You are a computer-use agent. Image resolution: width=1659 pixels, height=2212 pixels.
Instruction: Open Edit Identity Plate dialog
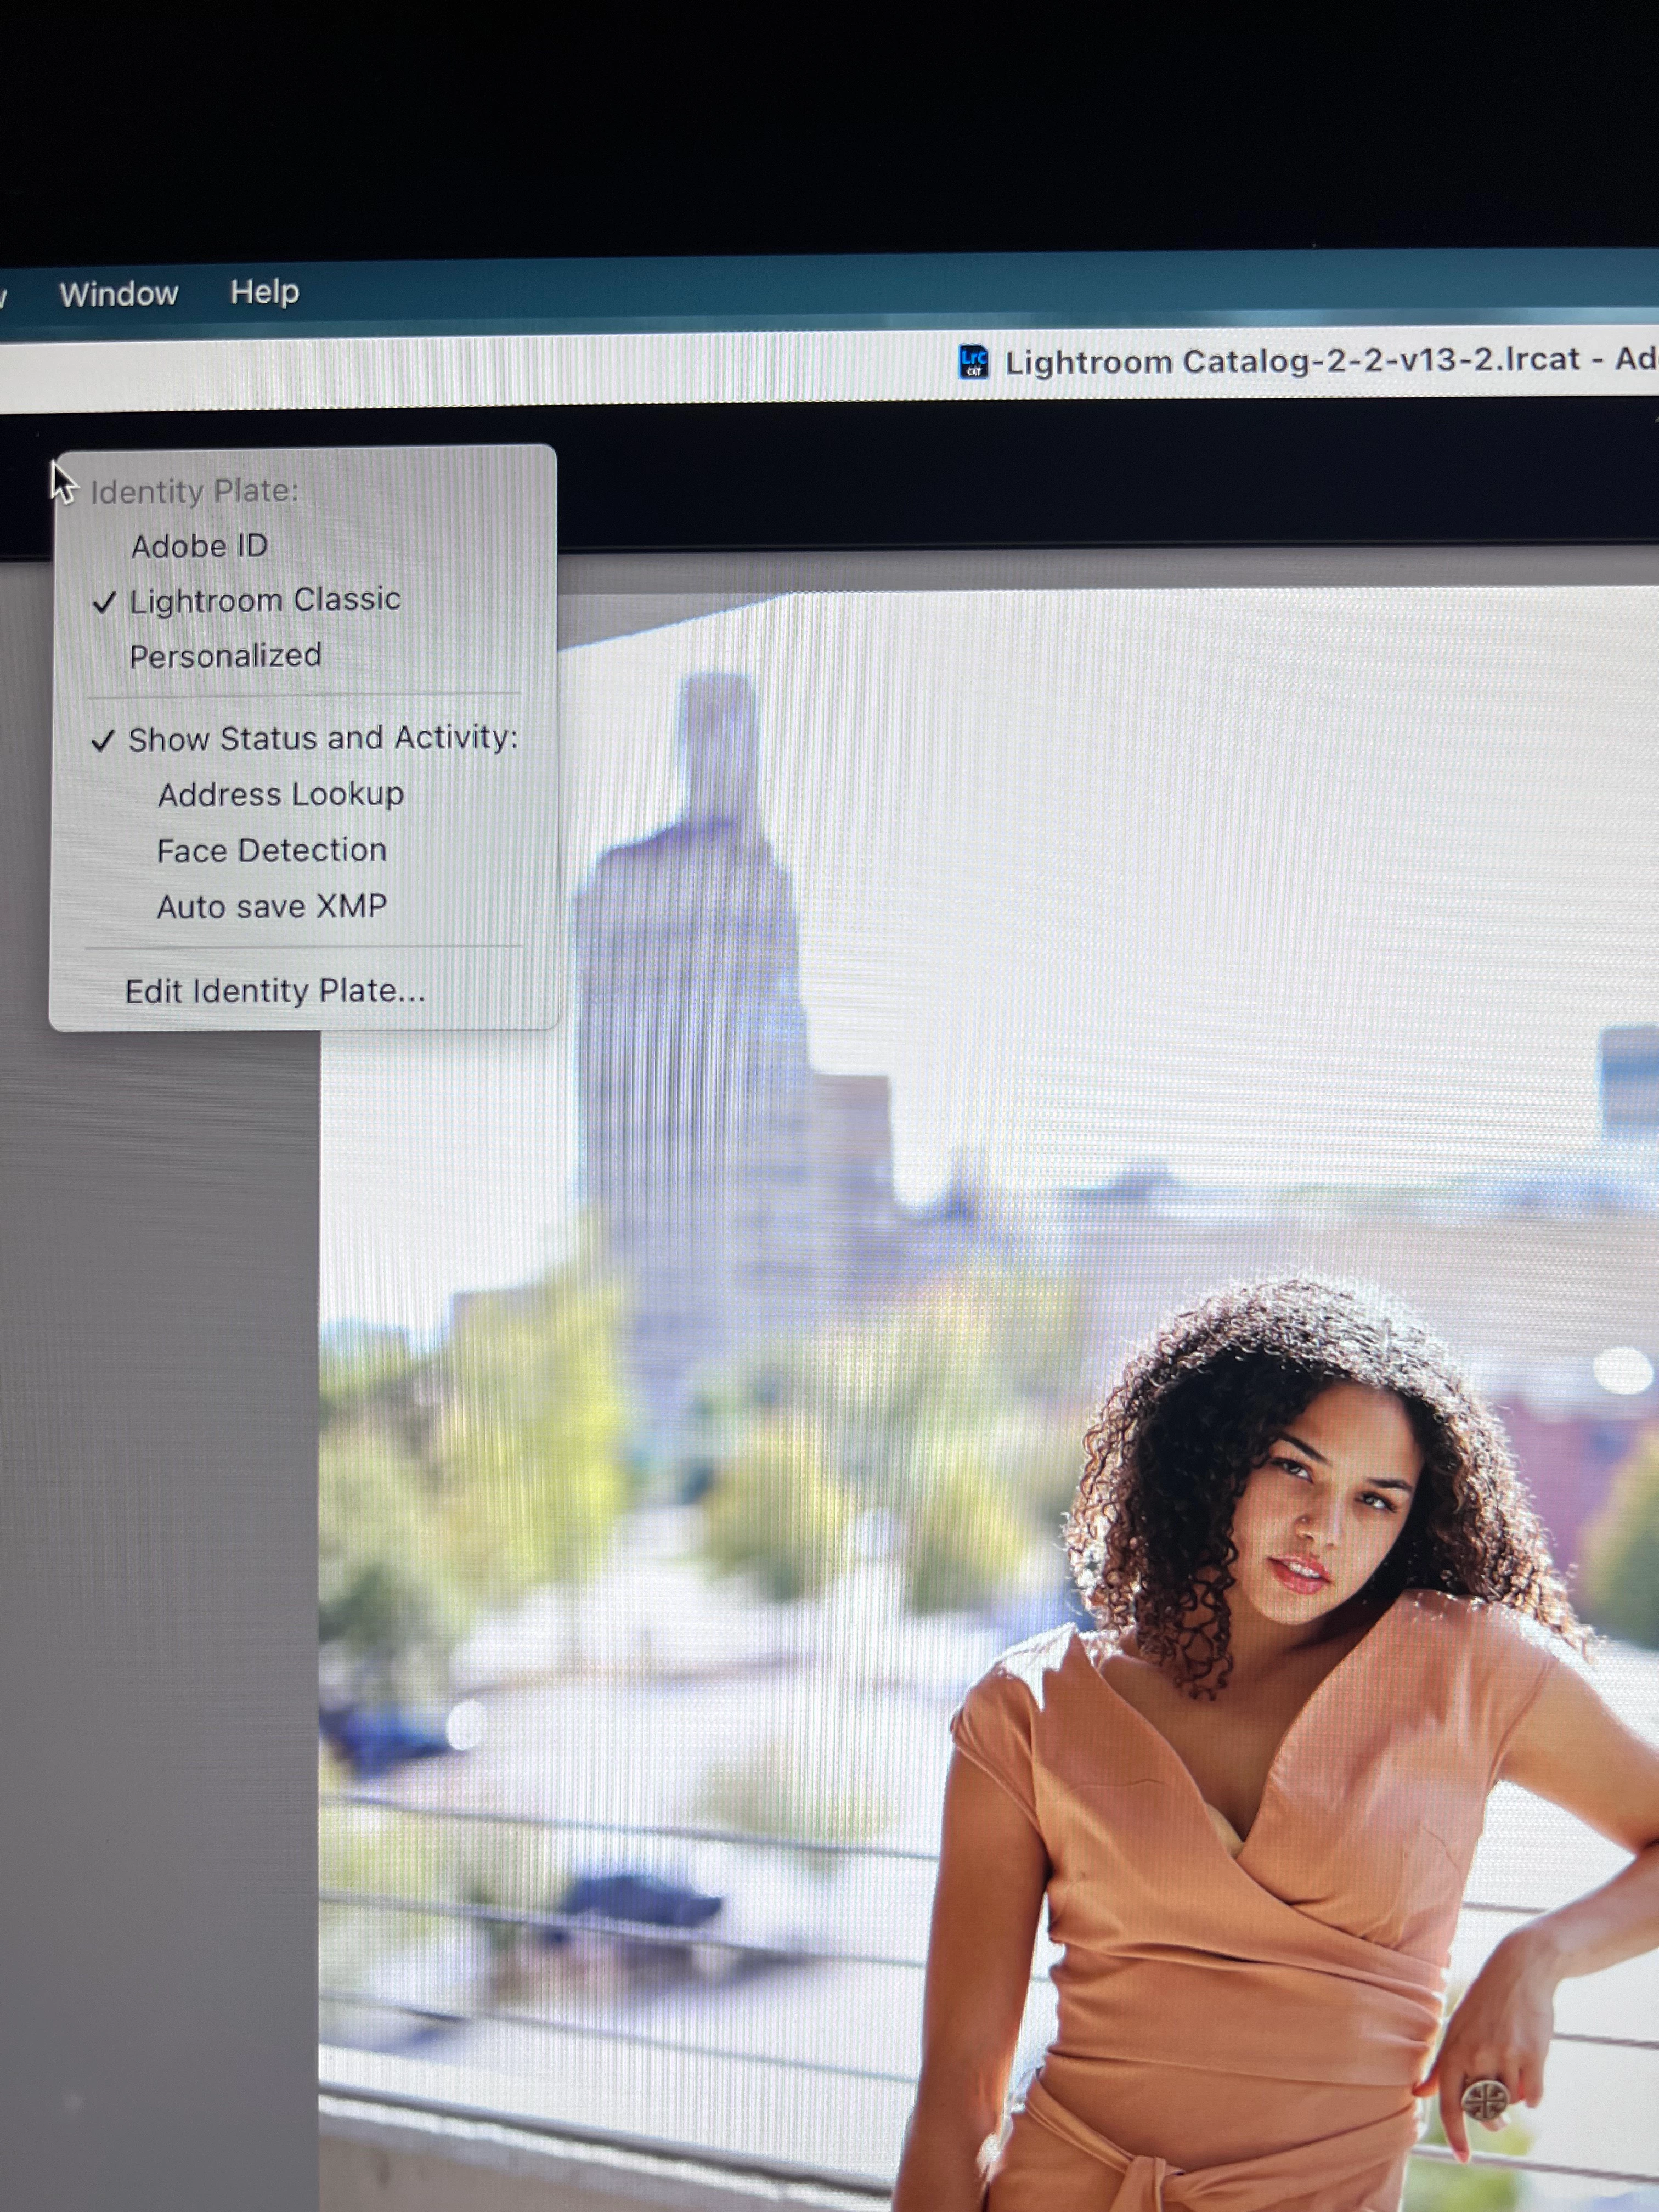[x=275, y=991]
